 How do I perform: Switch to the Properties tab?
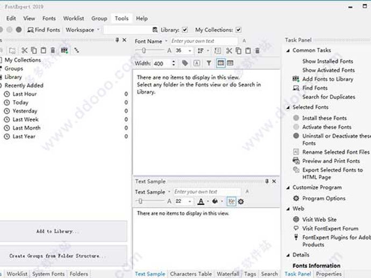pos(329,274)
